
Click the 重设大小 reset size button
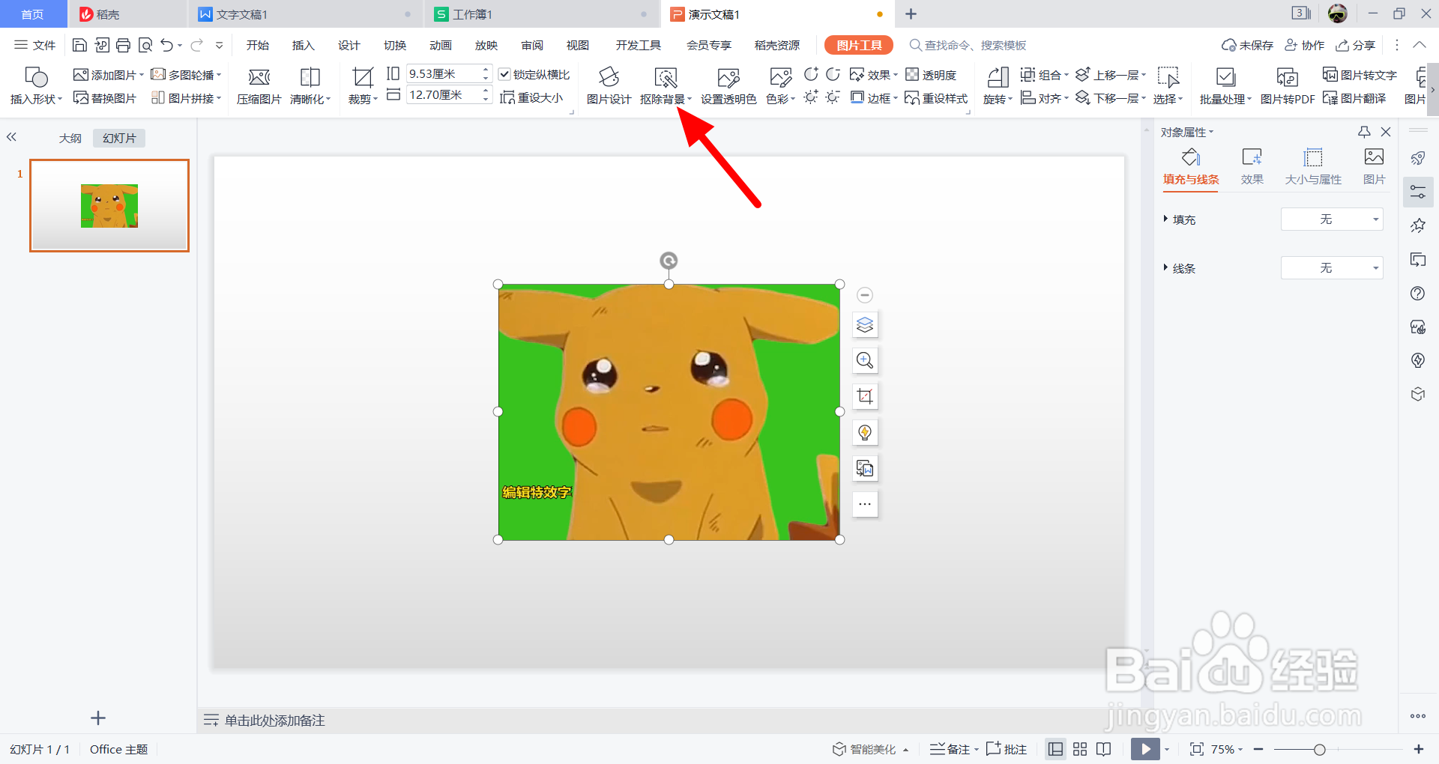[531, 97]
